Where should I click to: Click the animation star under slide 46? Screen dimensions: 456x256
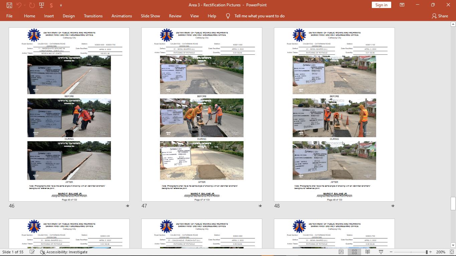tap(127, 206)
